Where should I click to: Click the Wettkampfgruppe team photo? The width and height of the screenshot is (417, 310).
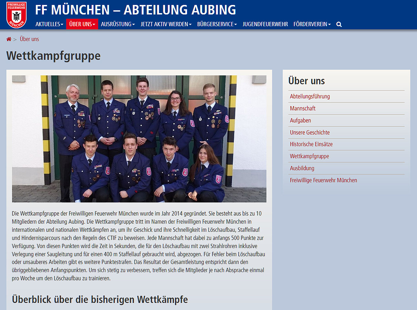coord(139,139)
